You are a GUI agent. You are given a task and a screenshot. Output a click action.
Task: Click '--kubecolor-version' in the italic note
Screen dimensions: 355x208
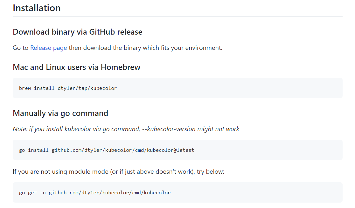(x=169, y=129)
